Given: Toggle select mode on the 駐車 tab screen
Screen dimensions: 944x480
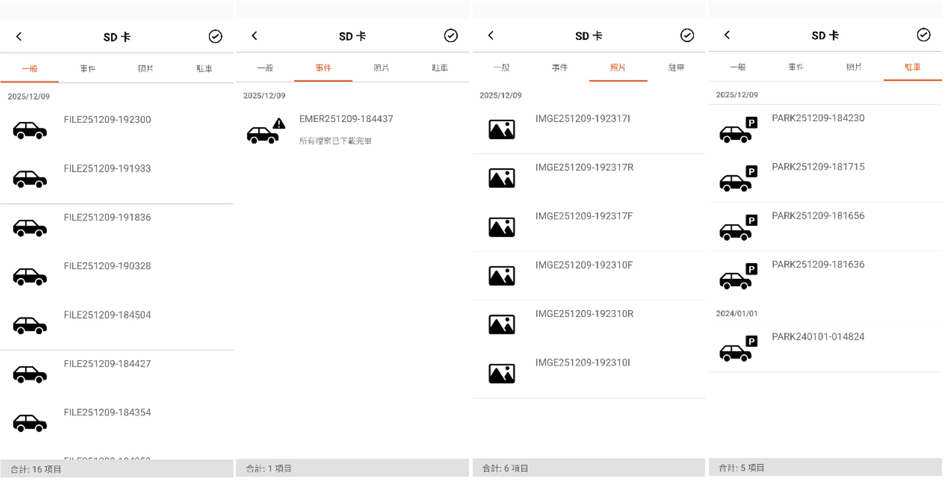Looking at the screenshot, I should (x=923, y=35).
